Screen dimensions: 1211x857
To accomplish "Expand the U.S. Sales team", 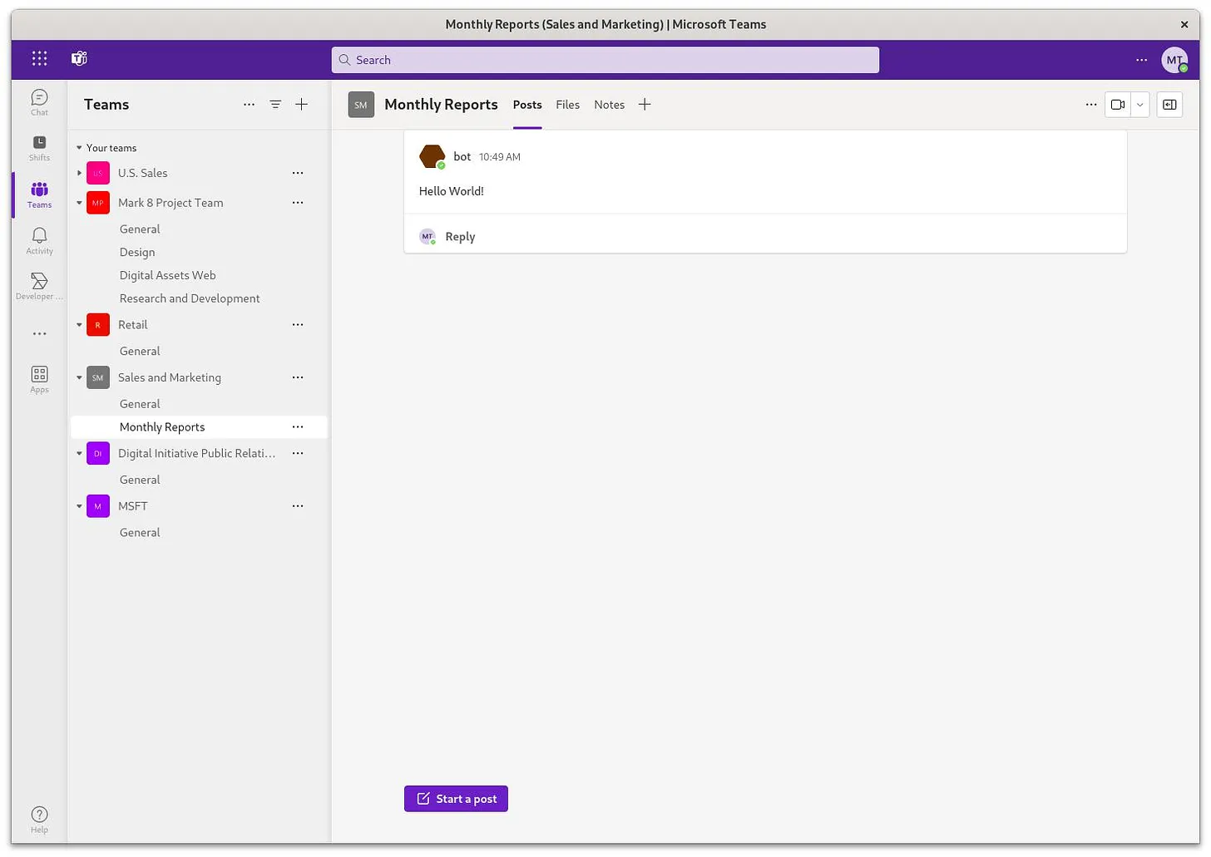I will pos(79,173).
